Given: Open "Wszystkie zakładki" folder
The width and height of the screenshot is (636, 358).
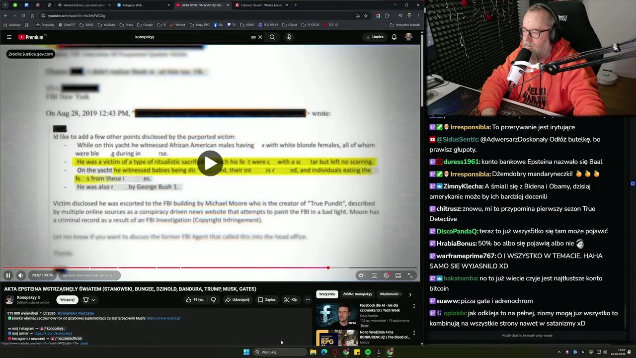Looking at the screenshot, I should pyautogui.click(x=405, y=24).
